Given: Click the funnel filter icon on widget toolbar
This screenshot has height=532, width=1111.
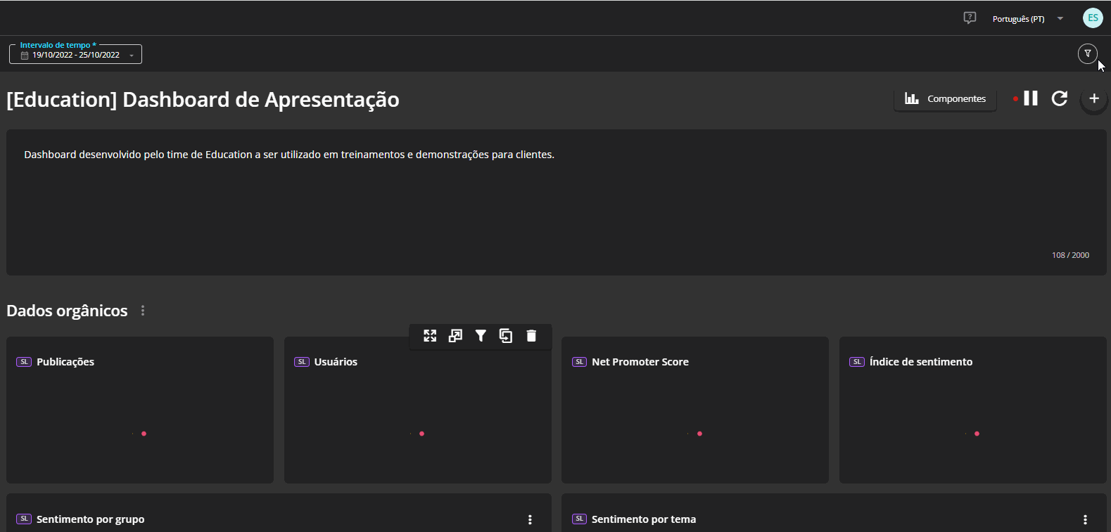Looking at the screenshot, I should [x=481, y=336].
